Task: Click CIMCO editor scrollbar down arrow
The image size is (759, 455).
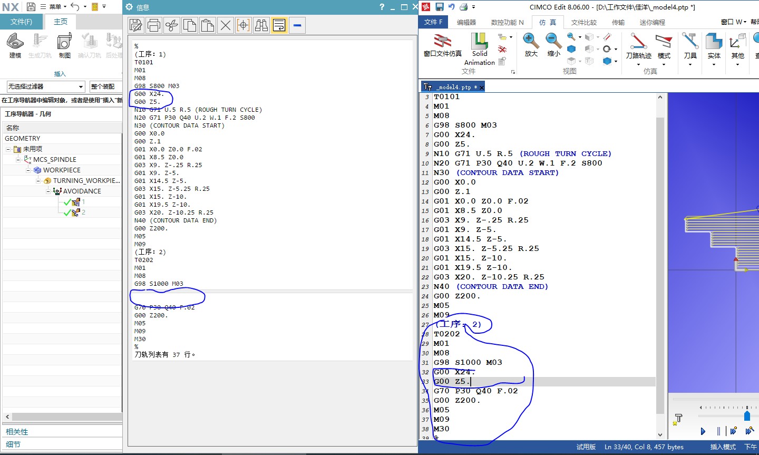Action: pos(660,434)
